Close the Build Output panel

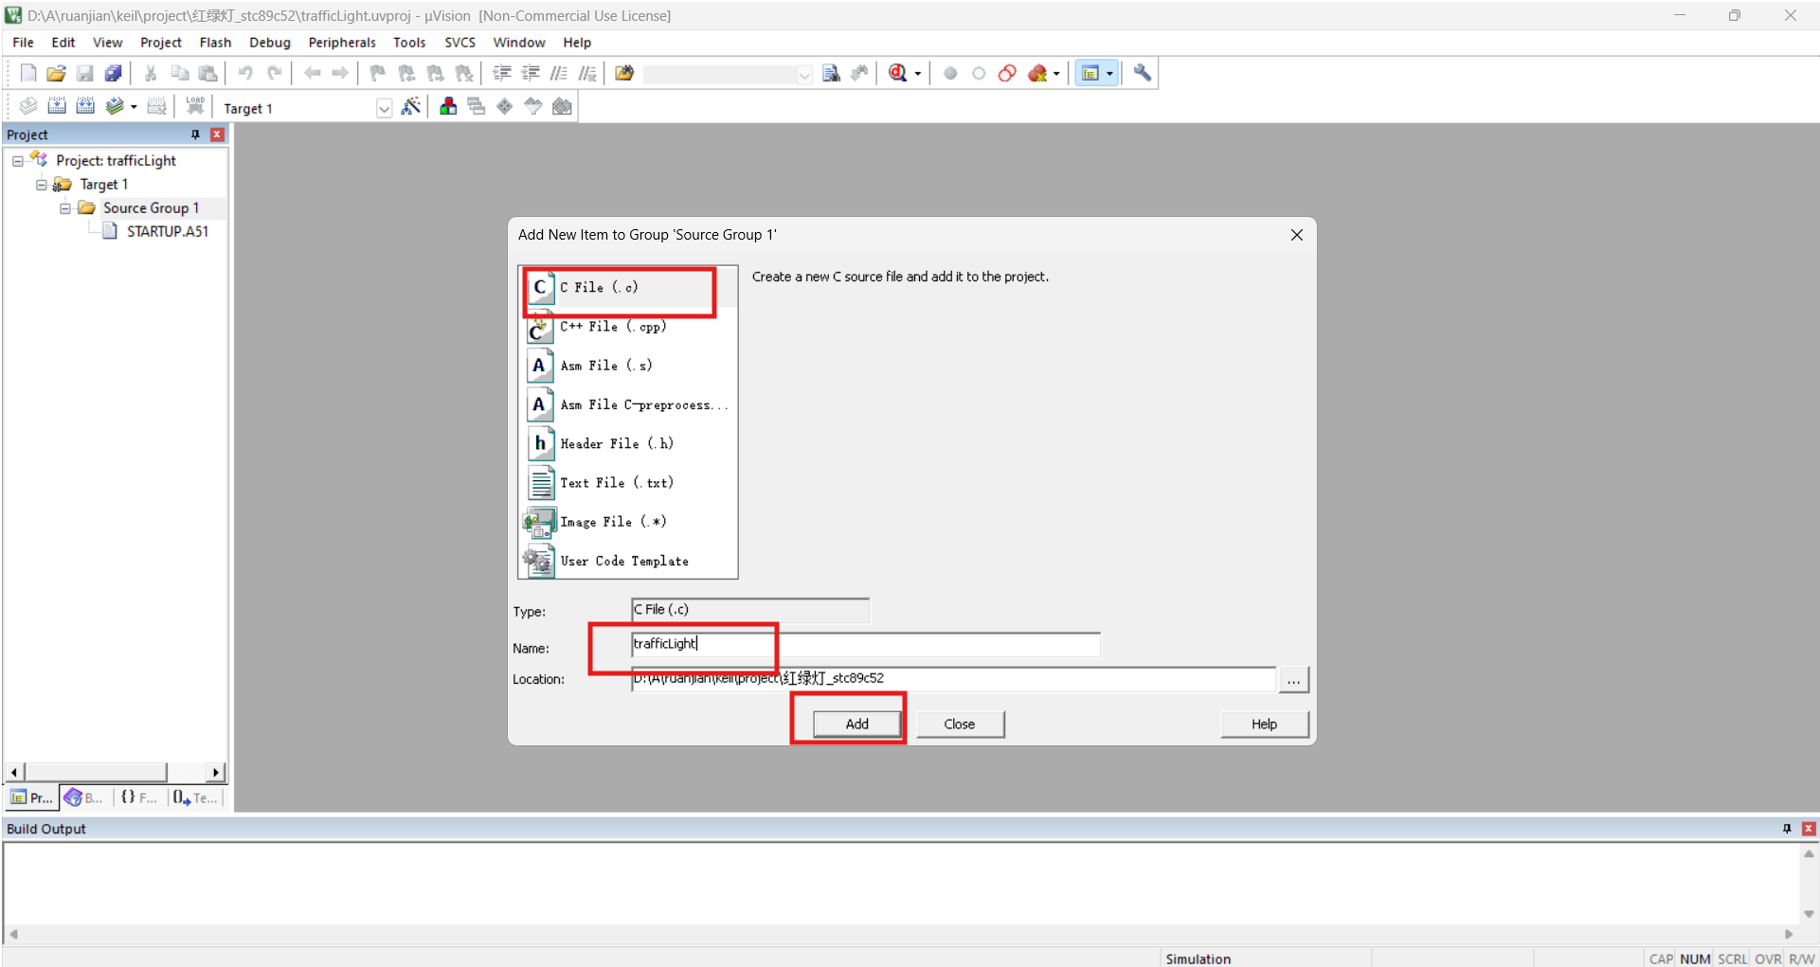1809,829
